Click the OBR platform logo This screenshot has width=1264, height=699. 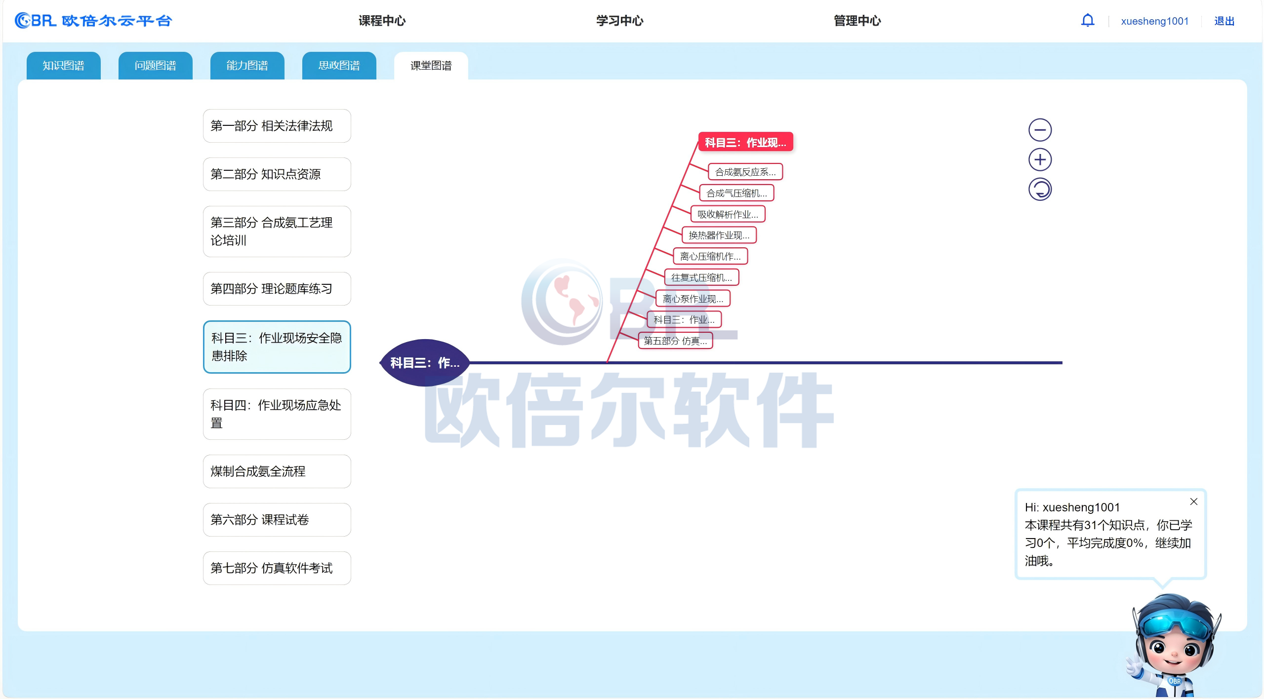pos(93,21)
